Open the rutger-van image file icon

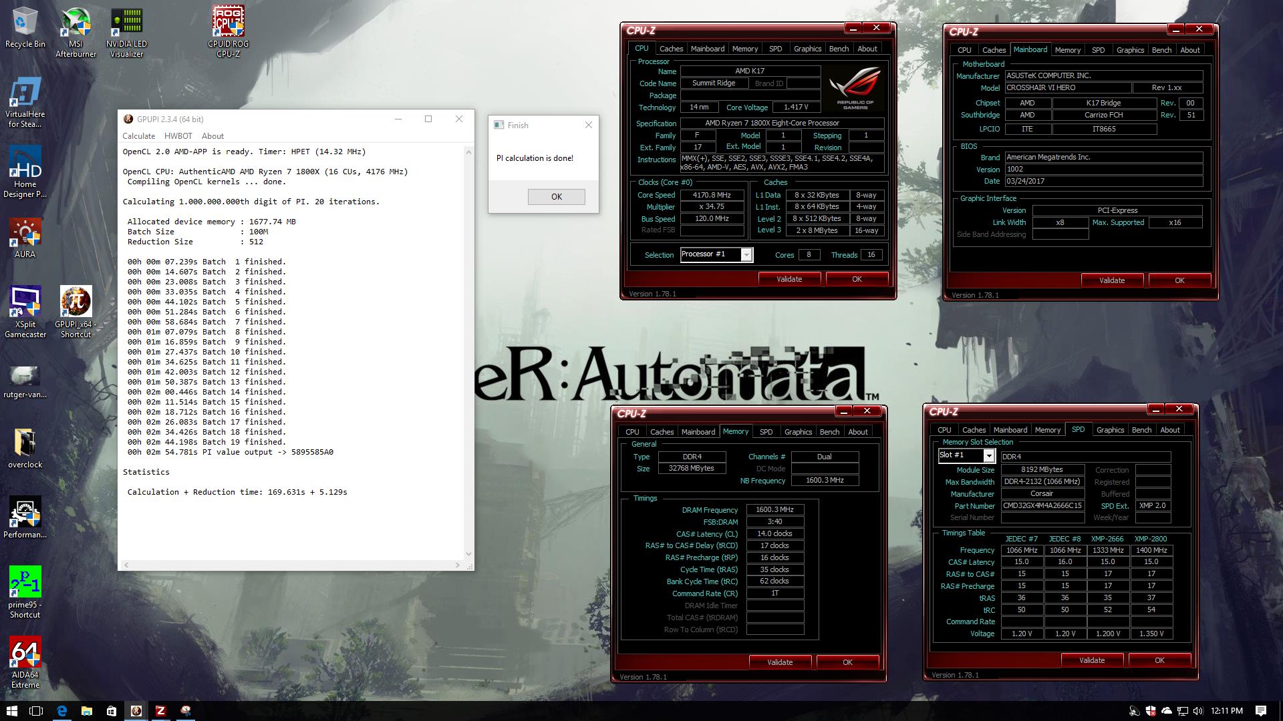pyautogui.click(x=25, y=382)
